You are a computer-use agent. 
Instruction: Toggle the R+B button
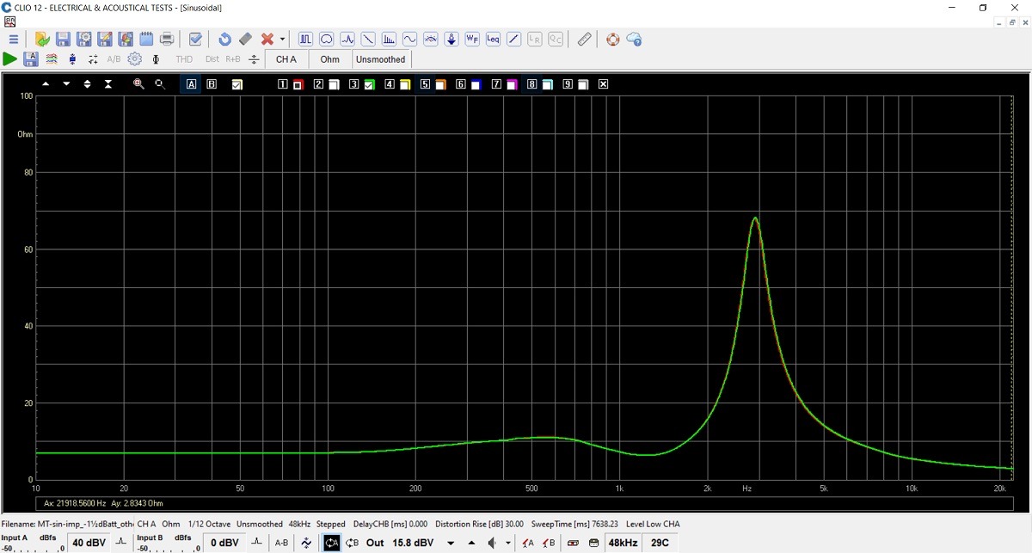coord(233,59)
